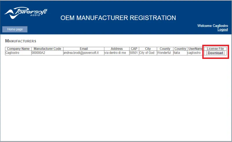This screenshot has width=232, height=142.
Task: Click the UserName column header
Action: pos(195,49)
